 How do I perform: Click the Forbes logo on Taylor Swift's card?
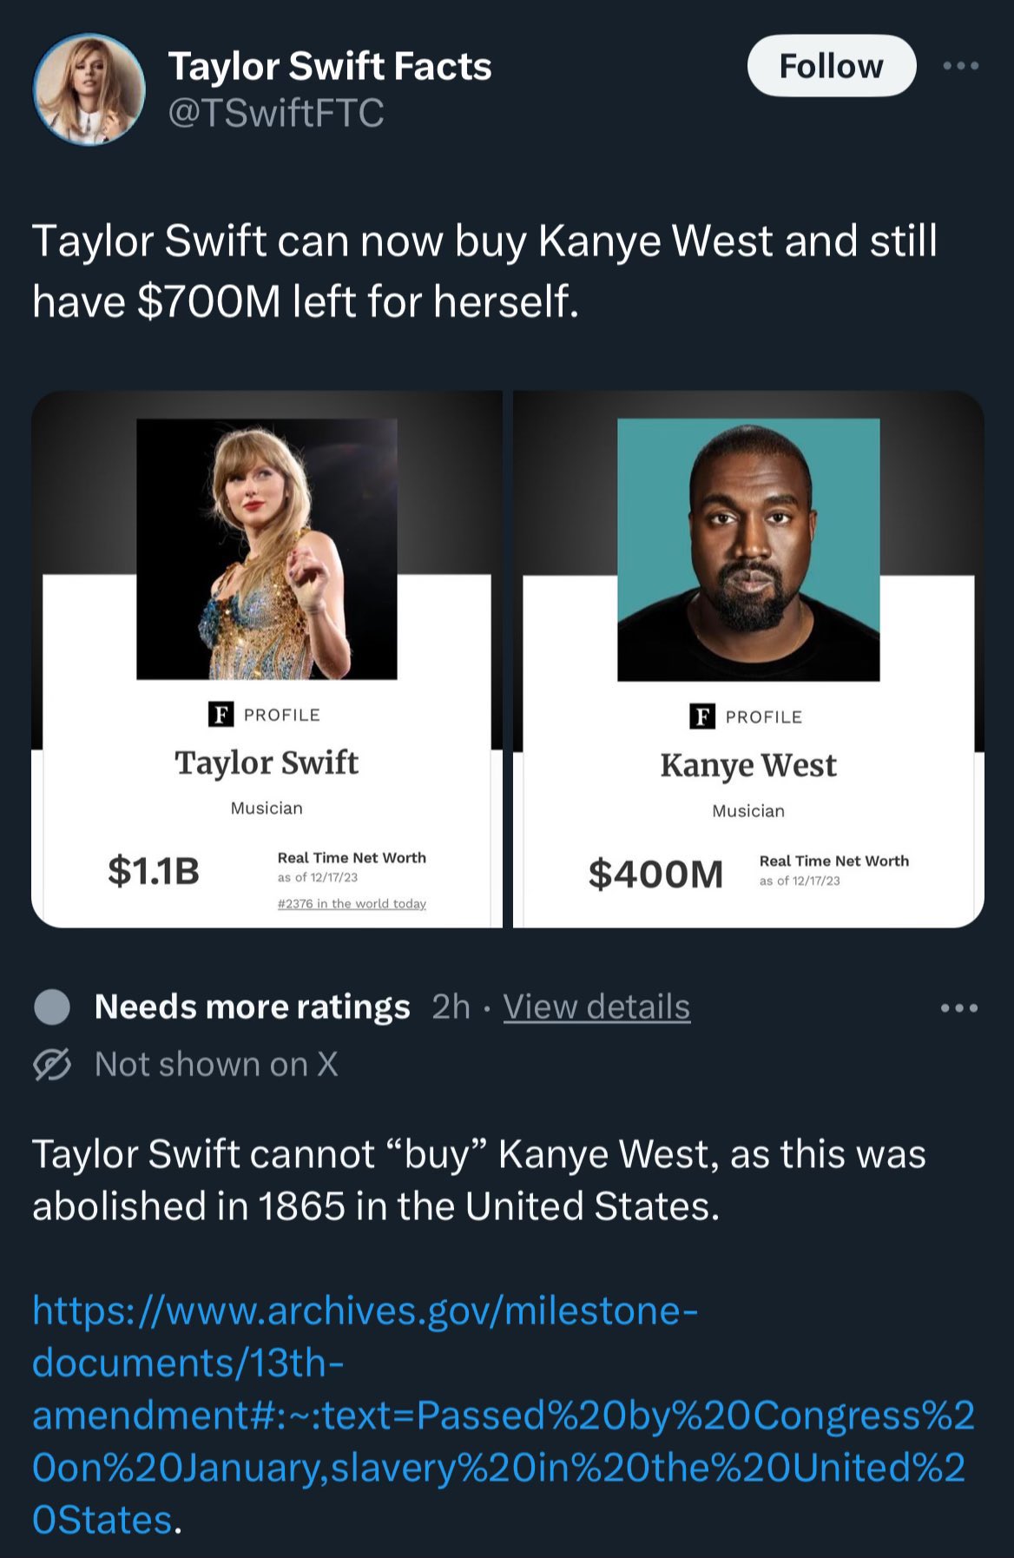[x=221, y=715]
